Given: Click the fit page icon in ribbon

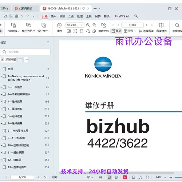Looking at the screenshot, I should (75, 31).
